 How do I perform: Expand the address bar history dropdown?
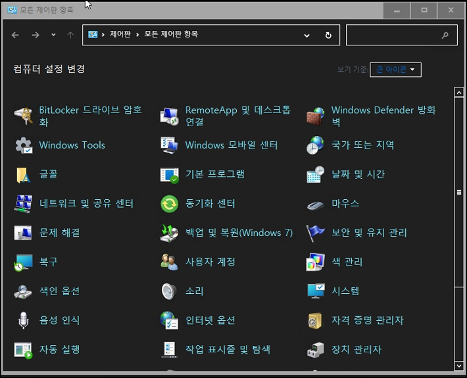click(307, 35)
